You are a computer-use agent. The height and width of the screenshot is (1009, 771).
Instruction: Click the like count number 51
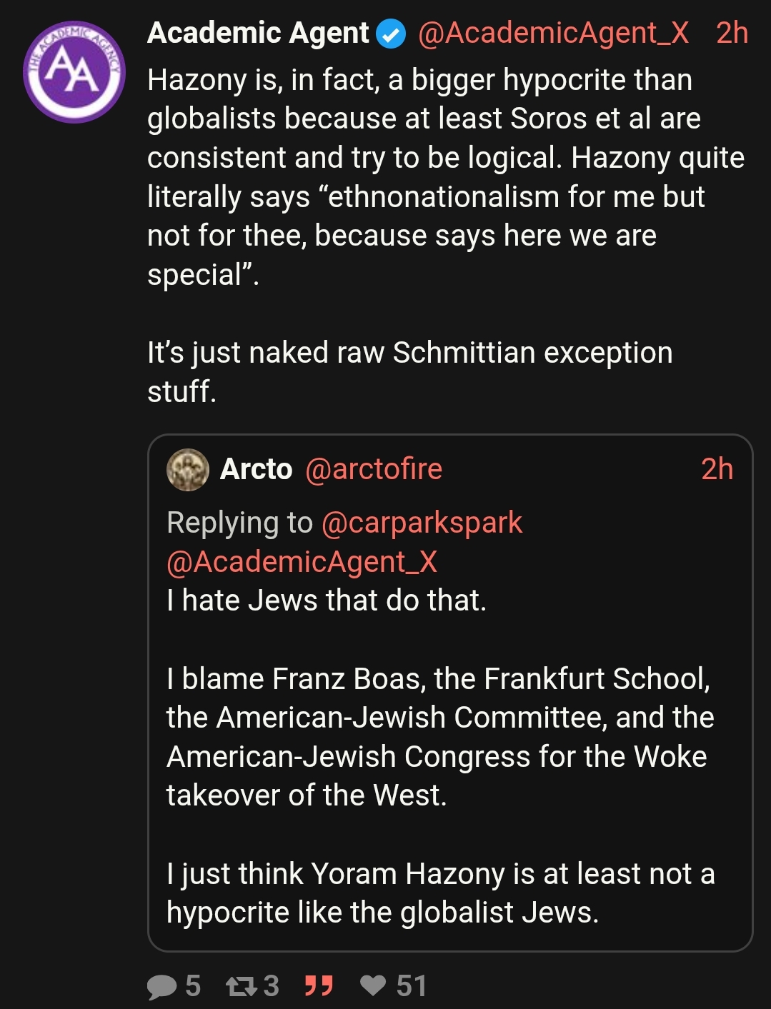412,986
